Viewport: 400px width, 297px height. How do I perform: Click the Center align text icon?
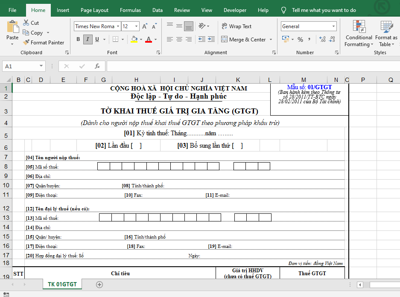click(179, 40)
